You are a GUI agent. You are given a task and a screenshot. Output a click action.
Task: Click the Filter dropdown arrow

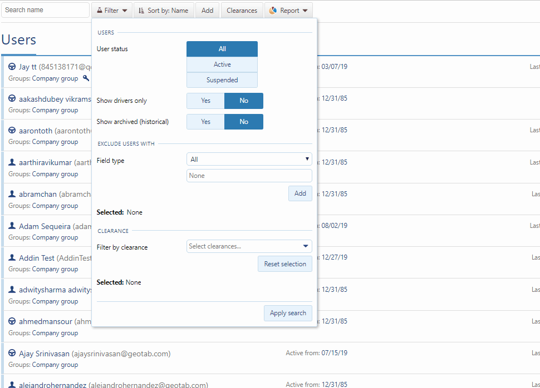(125, 11)
